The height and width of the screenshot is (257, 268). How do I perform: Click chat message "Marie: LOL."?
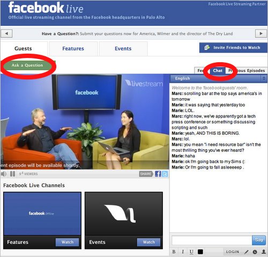(x=183, y=111)
